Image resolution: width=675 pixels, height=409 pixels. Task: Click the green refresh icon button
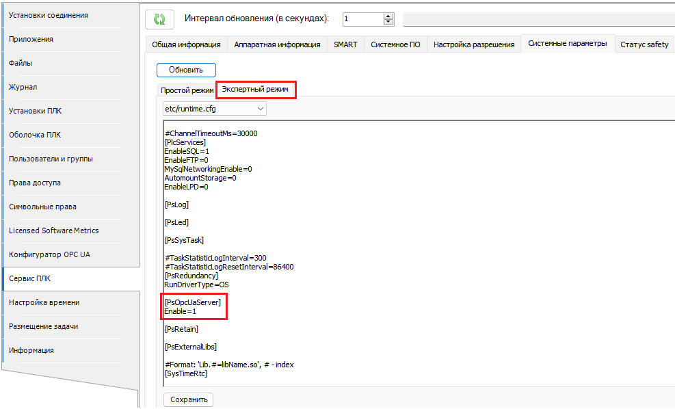(x=159, y=19)
